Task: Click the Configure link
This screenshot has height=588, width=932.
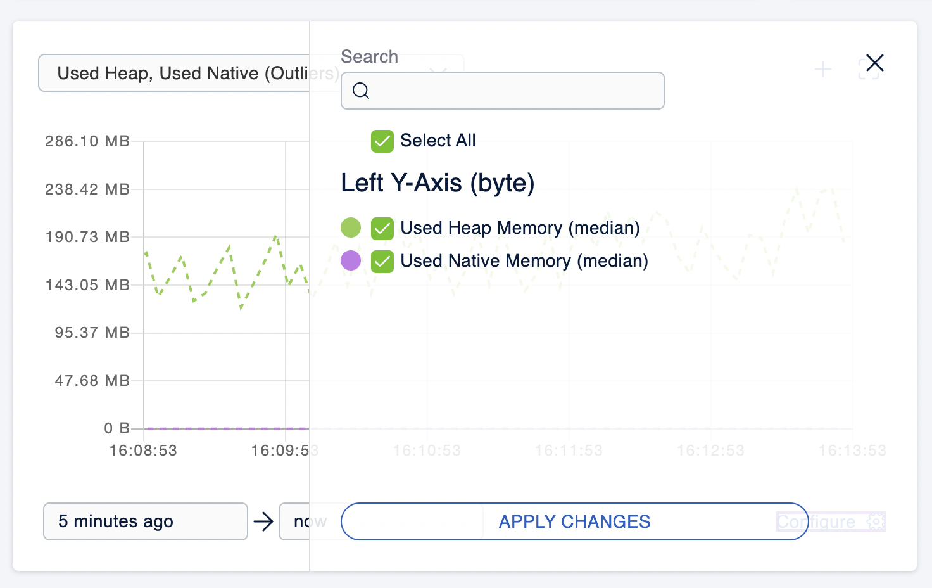Action: pos(816,521)
